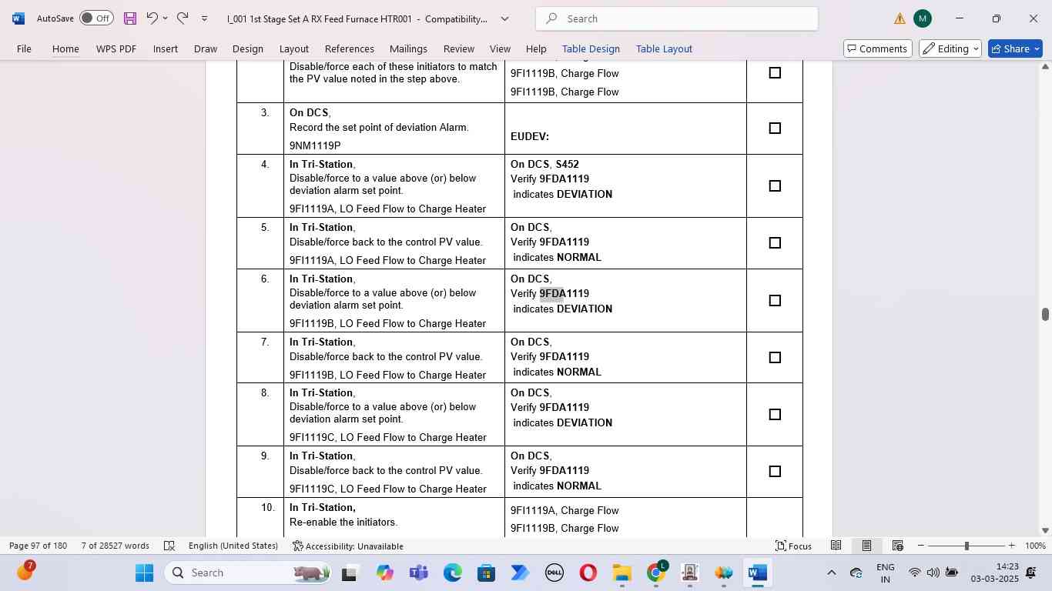The height and width of the screenshot is (591, 1052).
Task: Click in the Word Search box
Action: coord(677,18)
